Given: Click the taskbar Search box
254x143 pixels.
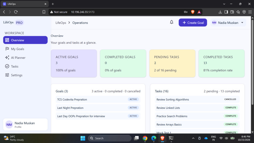Looking at the screenshot, I should pyautogui.click(x=110, y=138).
